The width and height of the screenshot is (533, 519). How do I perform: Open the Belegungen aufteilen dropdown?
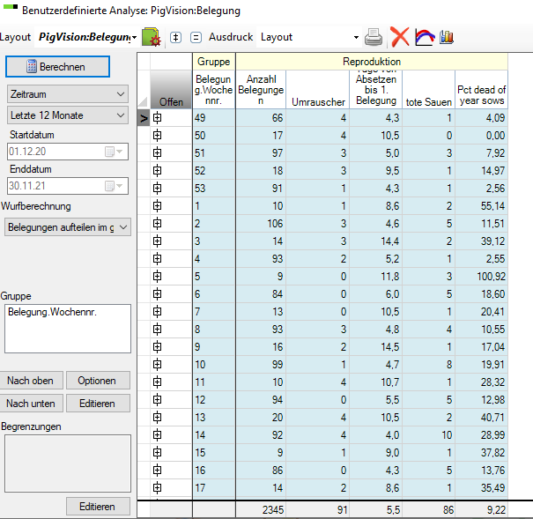tap(68, 227)
